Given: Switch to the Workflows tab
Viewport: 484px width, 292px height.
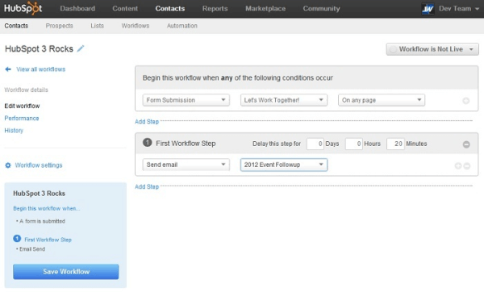Looking at the screenshot, I should pyautogui.click(x=136, y=26).
